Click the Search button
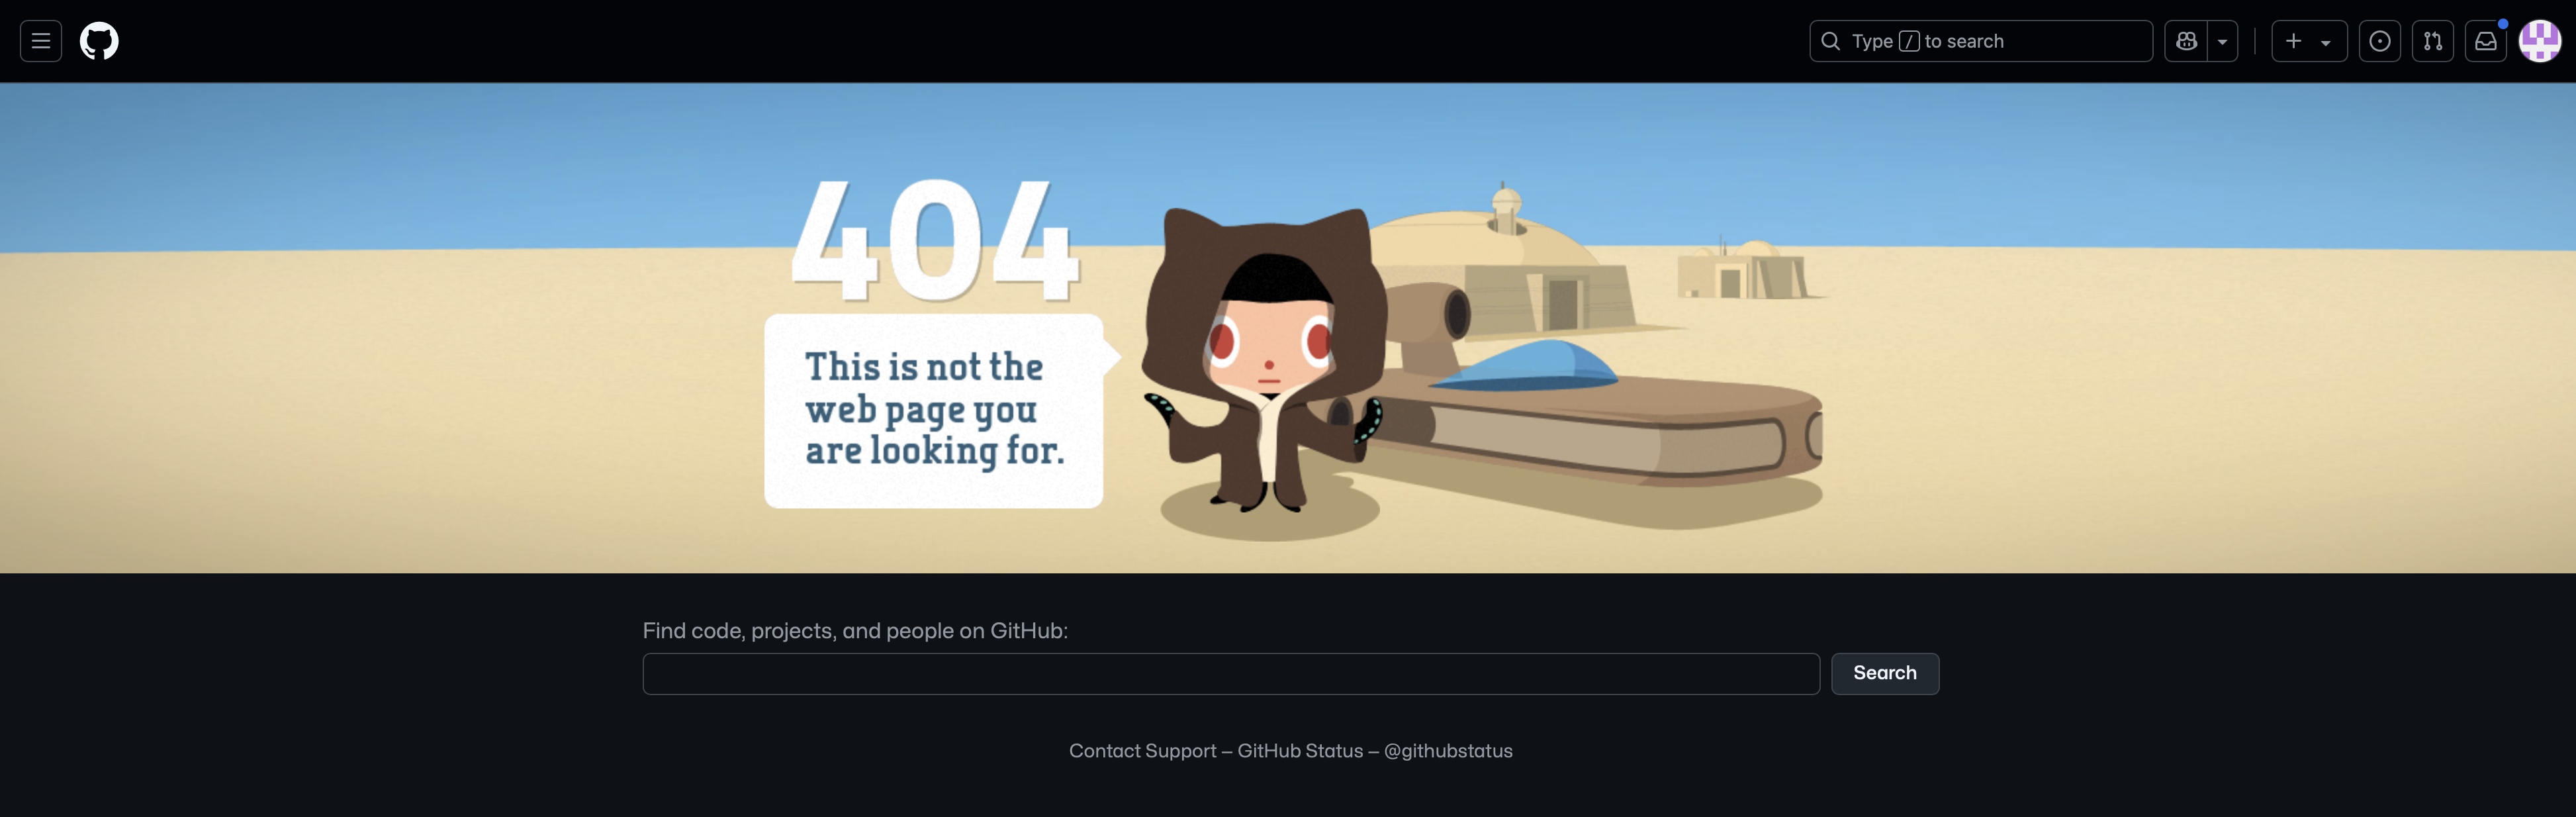2576x817 pixels. click(1884, 673)
